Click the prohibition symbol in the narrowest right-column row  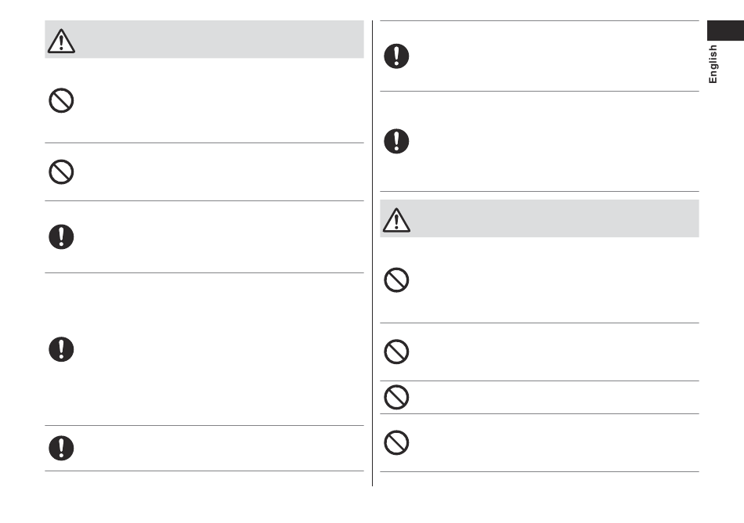pos(396,397)
